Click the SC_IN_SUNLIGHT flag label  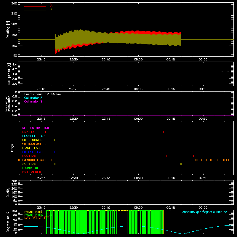click(34, 140)
